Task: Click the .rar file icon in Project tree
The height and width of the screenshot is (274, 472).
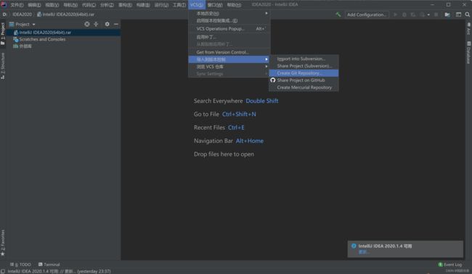Action: [16, 33]
